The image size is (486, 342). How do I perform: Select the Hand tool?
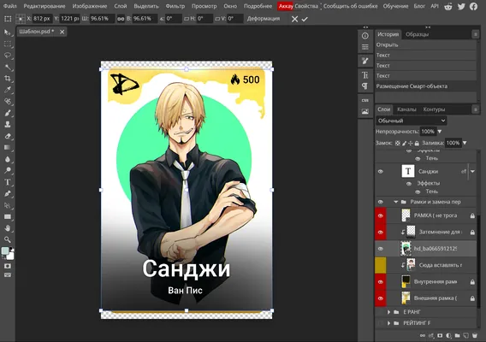(x=8, y=228)
